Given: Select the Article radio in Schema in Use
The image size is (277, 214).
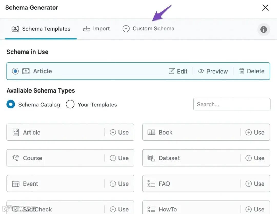Looking at the screenshot, I should coord(15,71).
